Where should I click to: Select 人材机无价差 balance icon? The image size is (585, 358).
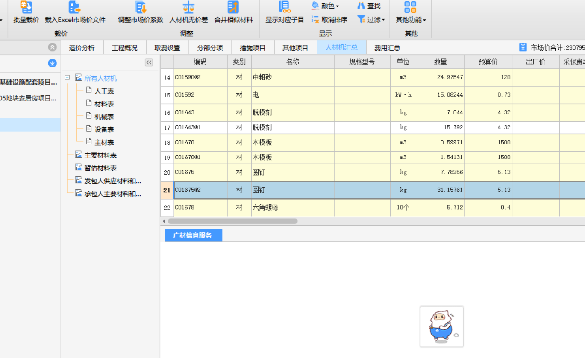188,7
